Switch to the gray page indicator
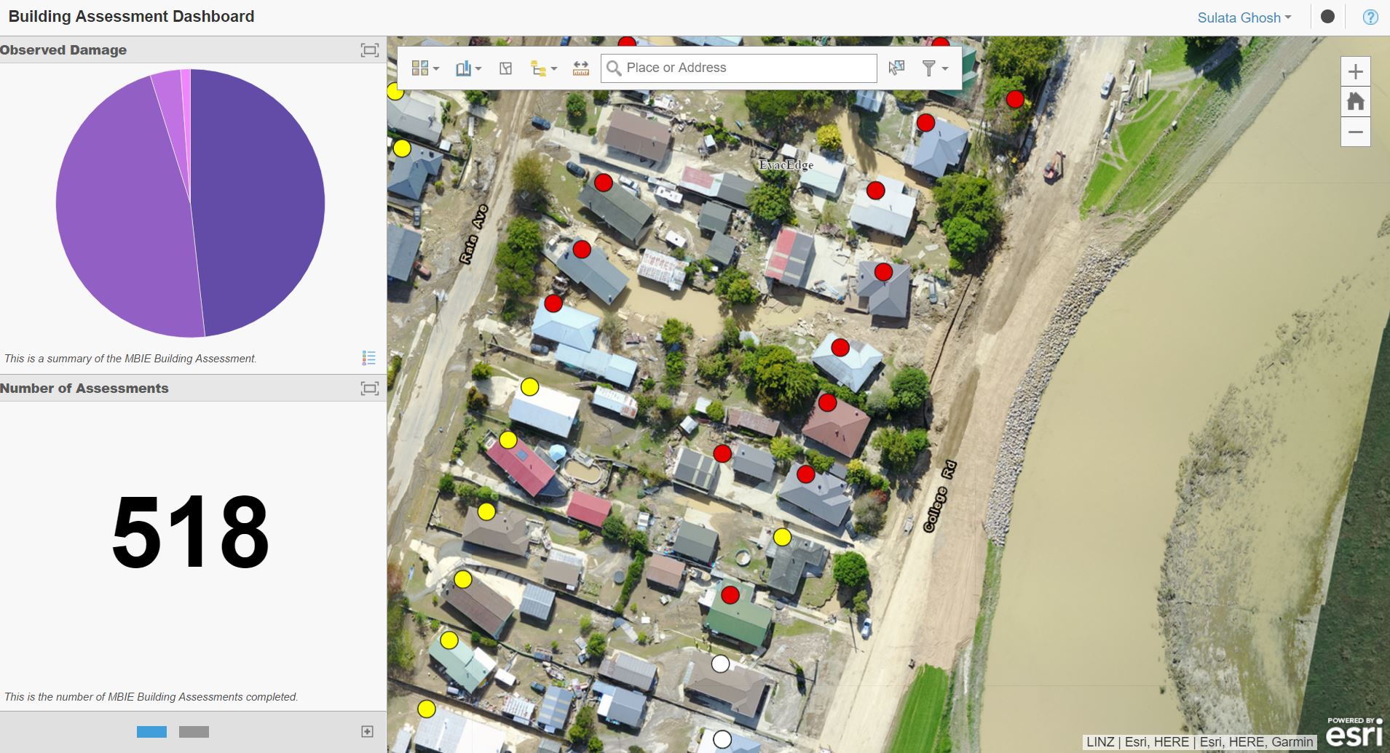1390x753 pixels. click(x=194, y=732)
